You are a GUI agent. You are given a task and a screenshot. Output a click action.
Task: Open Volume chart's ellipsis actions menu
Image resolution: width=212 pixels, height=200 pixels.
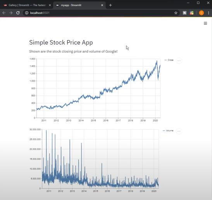(x=179, y=131)
